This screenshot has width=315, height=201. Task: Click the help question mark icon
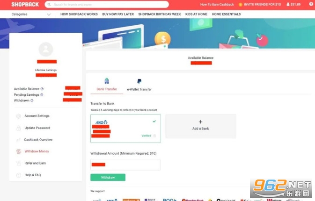pos(311,4)
